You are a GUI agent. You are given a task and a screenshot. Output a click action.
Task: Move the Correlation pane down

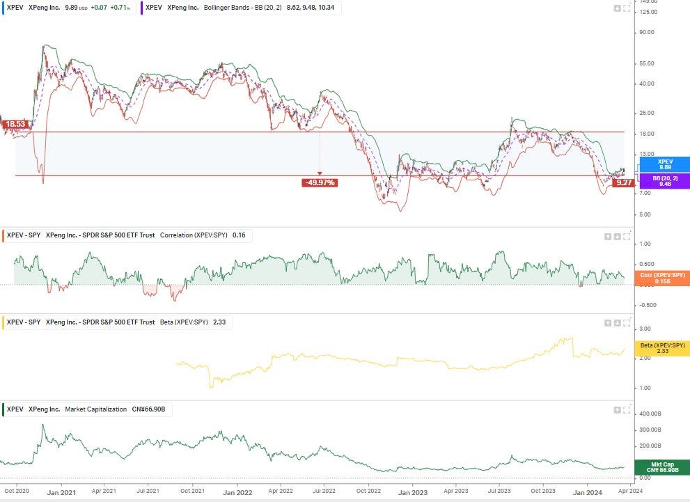click(618, 237)
